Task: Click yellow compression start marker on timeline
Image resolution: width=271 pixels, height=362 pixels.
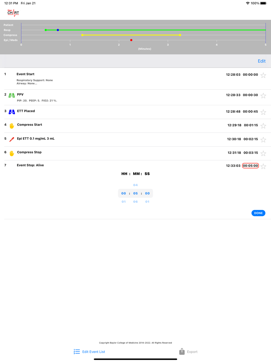Action: tap(82, 35)
